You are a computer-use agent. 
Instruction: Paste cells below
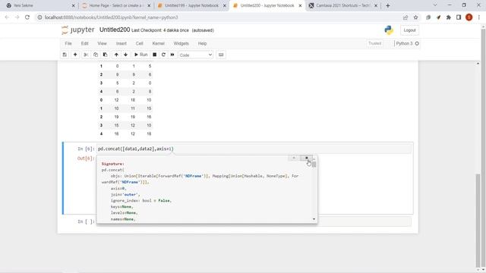pyautogui.click(x=105, y=55)
